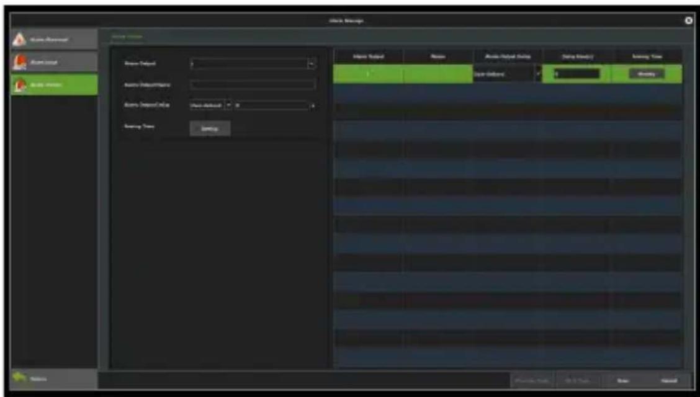
Task: Select the highlighted green Alarm Output sidebar item
Action: pos(54,85)
